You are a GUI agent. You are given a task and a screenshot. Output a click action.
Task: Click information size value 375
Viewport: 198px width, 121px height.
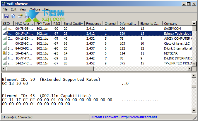point(122,63)
